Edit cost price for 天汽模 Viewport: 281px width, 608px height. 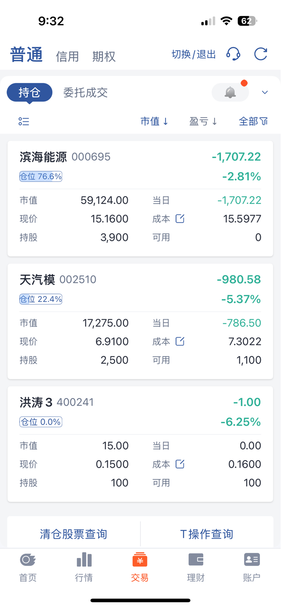pos(180,341)
